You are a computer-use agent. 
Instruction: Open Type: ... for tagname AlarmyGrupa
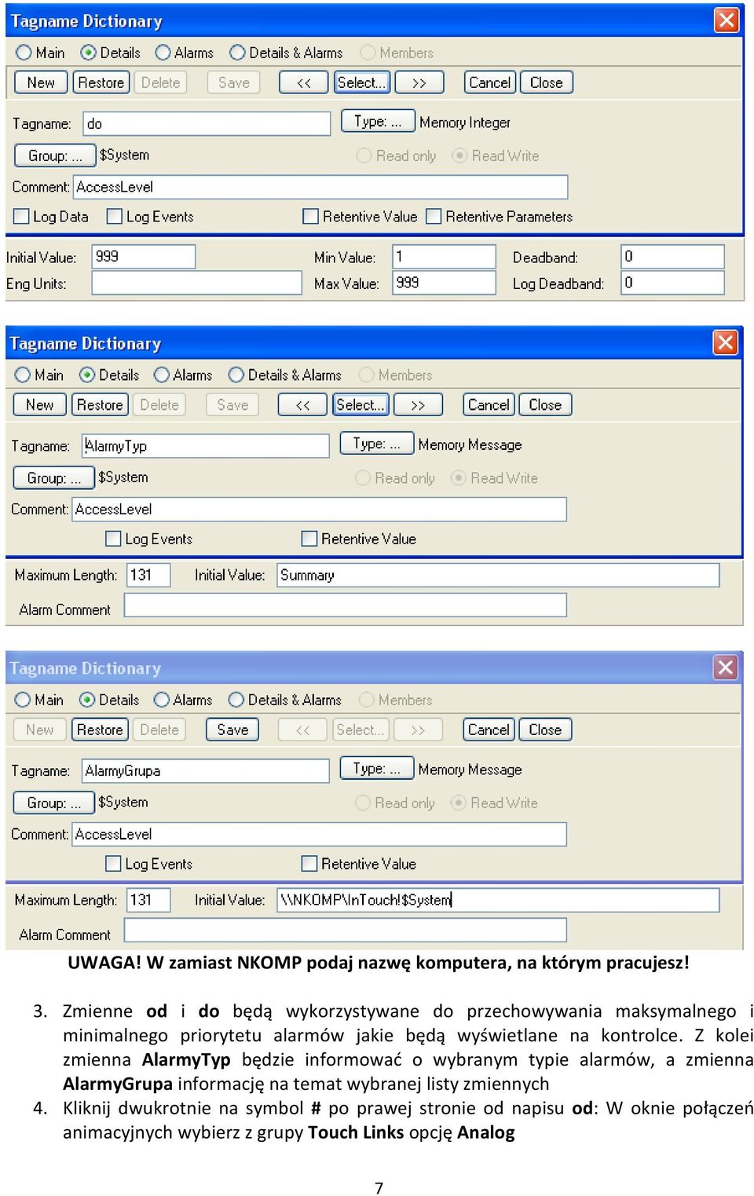coord(376,769)
